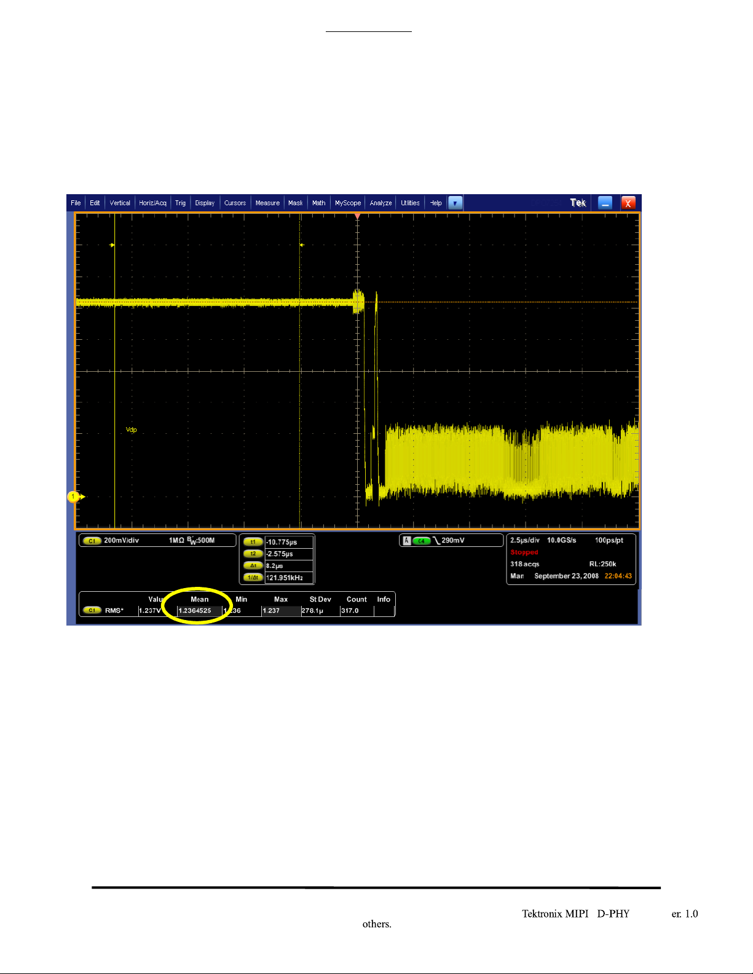Click the Info column header

pos(384,599)
